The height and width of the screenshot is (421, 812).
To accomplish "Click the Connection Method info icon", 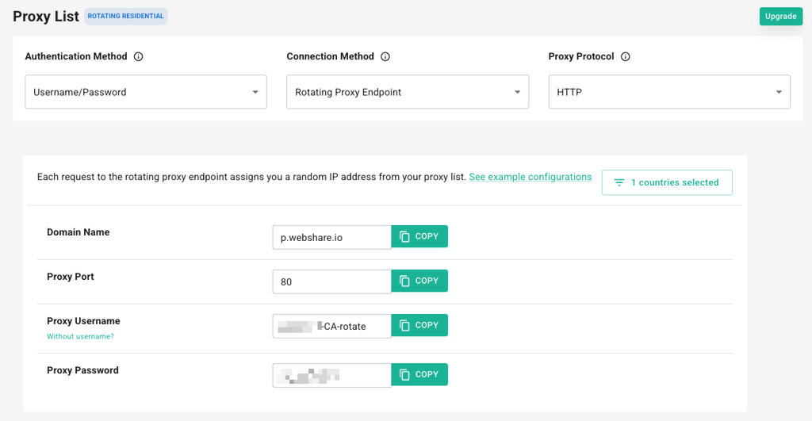I will [x=385, y=57].
